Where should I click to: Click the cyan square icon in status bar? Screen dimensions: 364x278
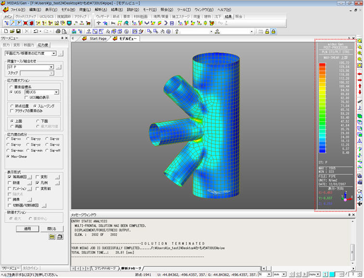(x=333, y=274)
